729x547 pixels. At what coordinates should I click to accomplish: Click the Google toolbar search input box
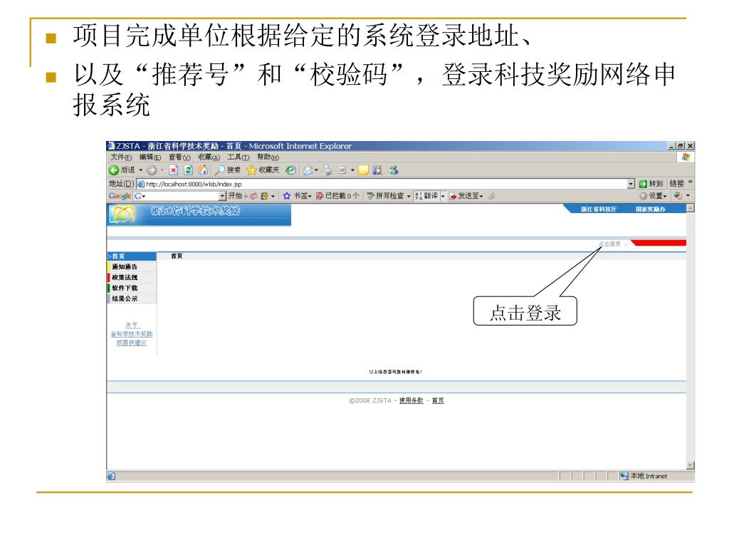(x=180, y=196)
